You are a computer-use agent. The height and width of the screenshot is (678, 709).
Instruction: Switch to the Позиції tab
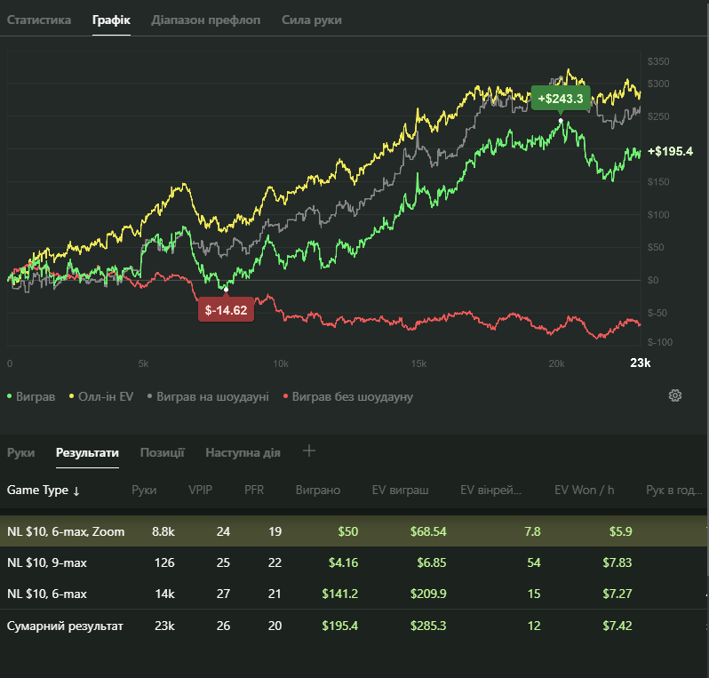click(162, 452)
